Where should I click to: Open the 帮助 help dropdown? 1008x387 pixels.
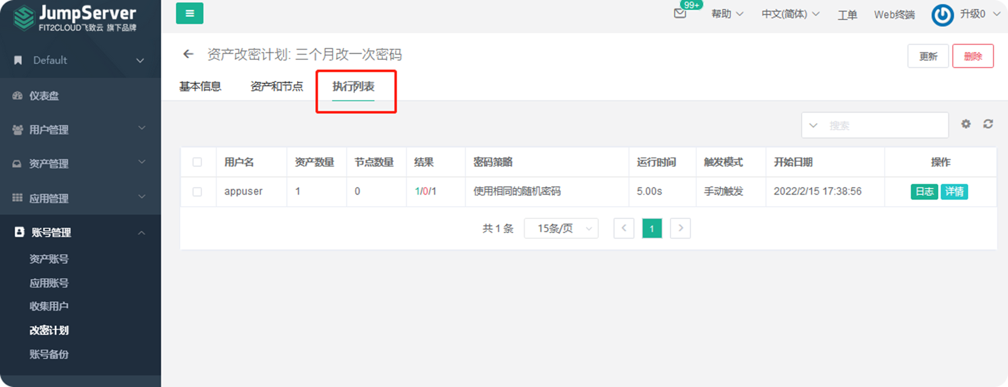726,14
